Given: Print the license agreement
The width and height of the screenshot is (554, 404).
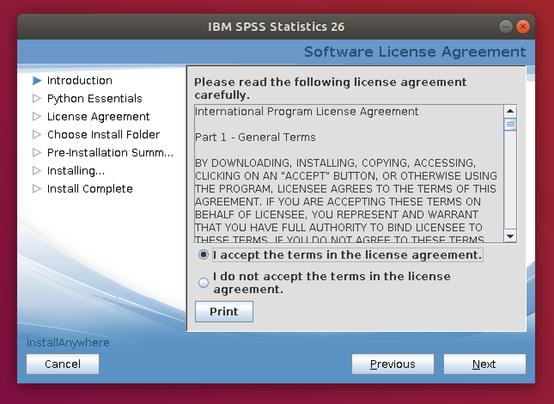Looking at the screenshot, I should pos(224,312).
